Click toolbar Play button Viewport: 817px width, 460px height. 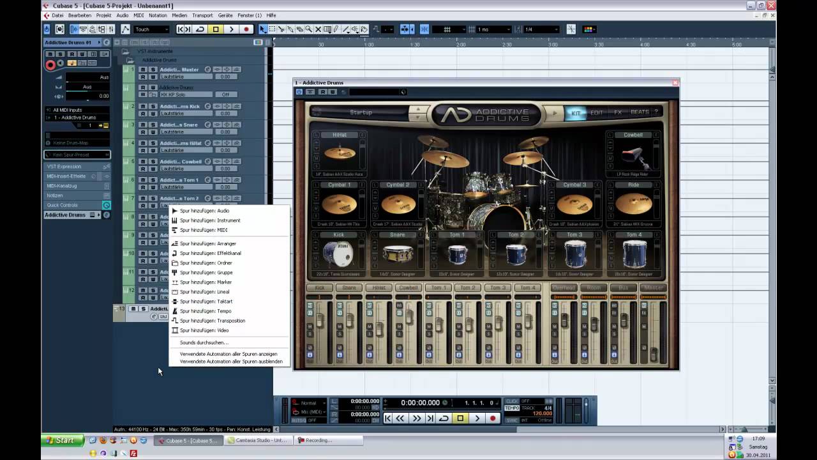tap(231, 29)
